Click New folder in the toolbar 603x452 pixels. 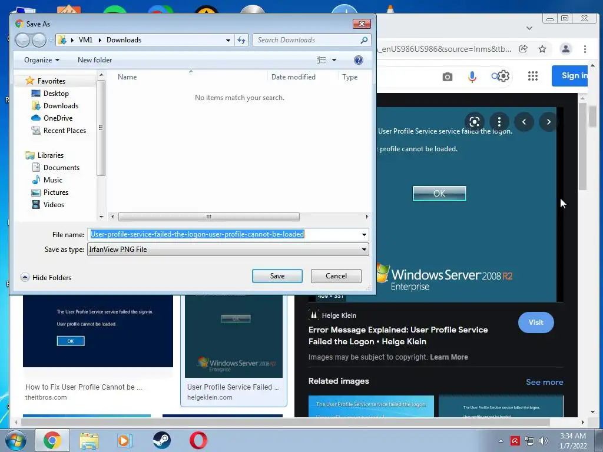click(95, 60)
